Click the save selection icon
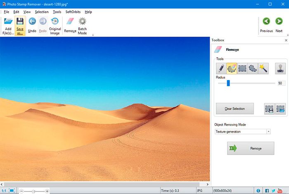The image size is (289, 194). click(270, 109)
